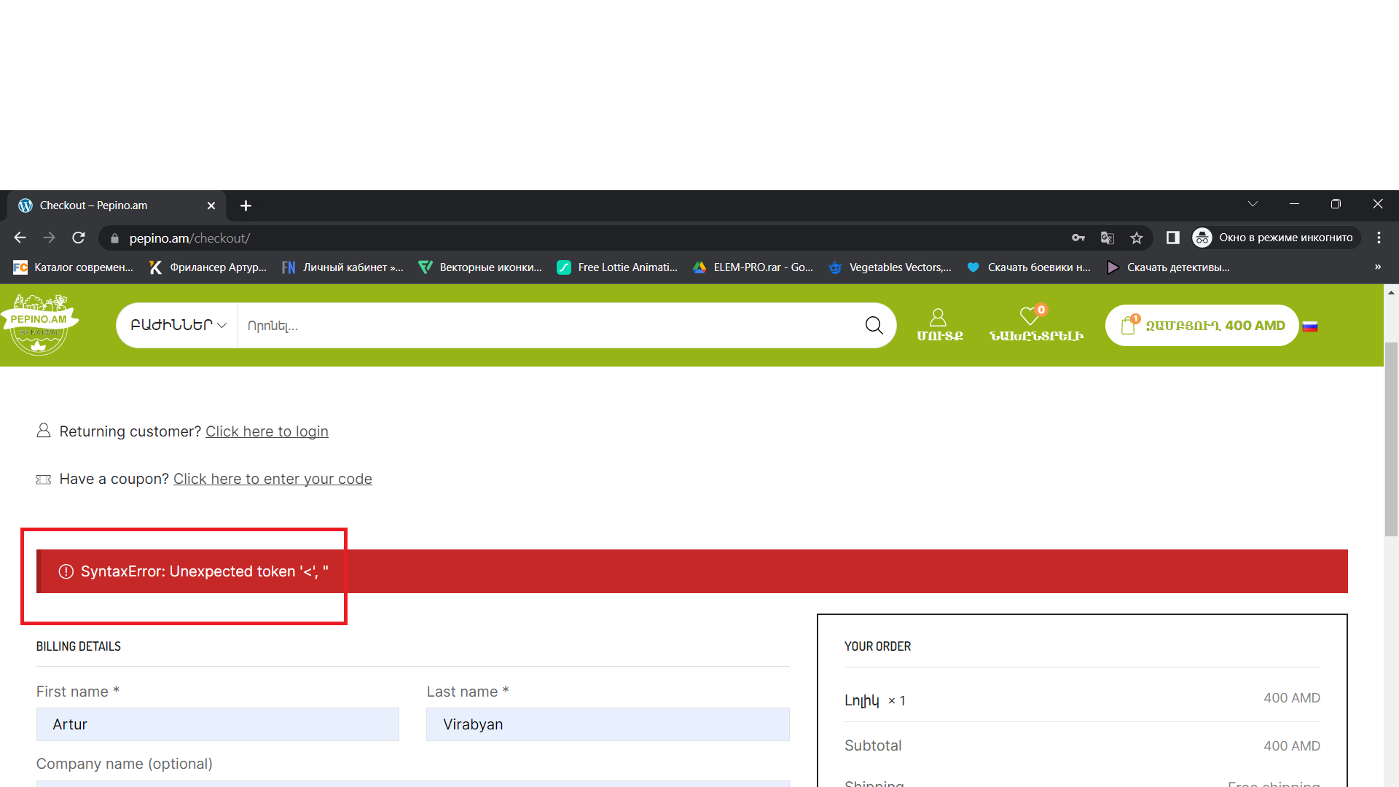Click the First name input field

tap(217, 724)
